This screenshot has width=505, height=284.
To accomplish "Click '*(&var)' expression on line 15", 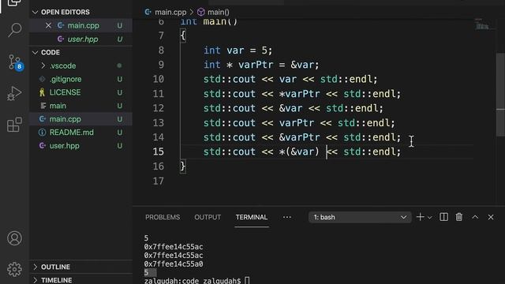I will click(x=299, y=151).
